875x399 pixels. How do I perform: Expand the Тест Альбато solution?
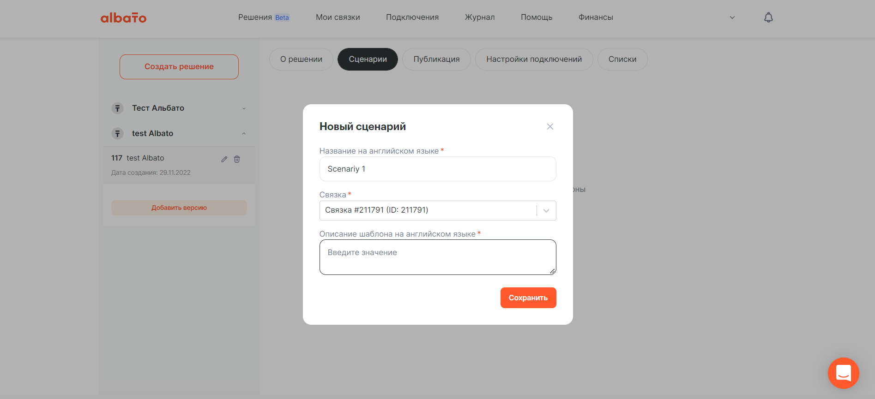[x=244, y=108]
